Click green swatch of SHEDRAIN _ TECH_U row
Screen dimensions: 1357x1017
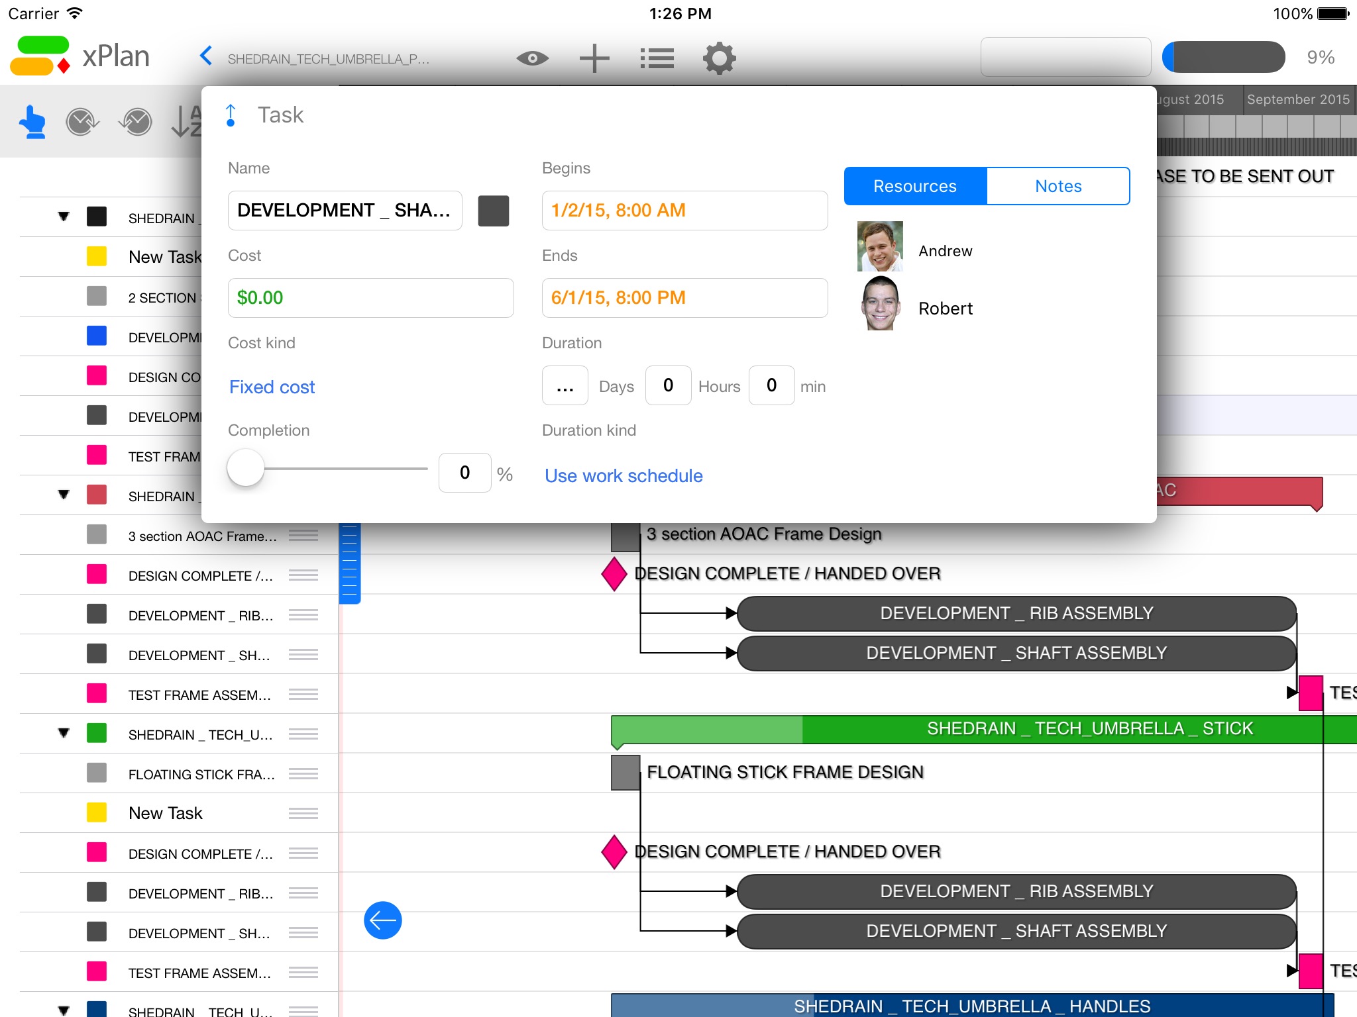click(x=97, y=733)
